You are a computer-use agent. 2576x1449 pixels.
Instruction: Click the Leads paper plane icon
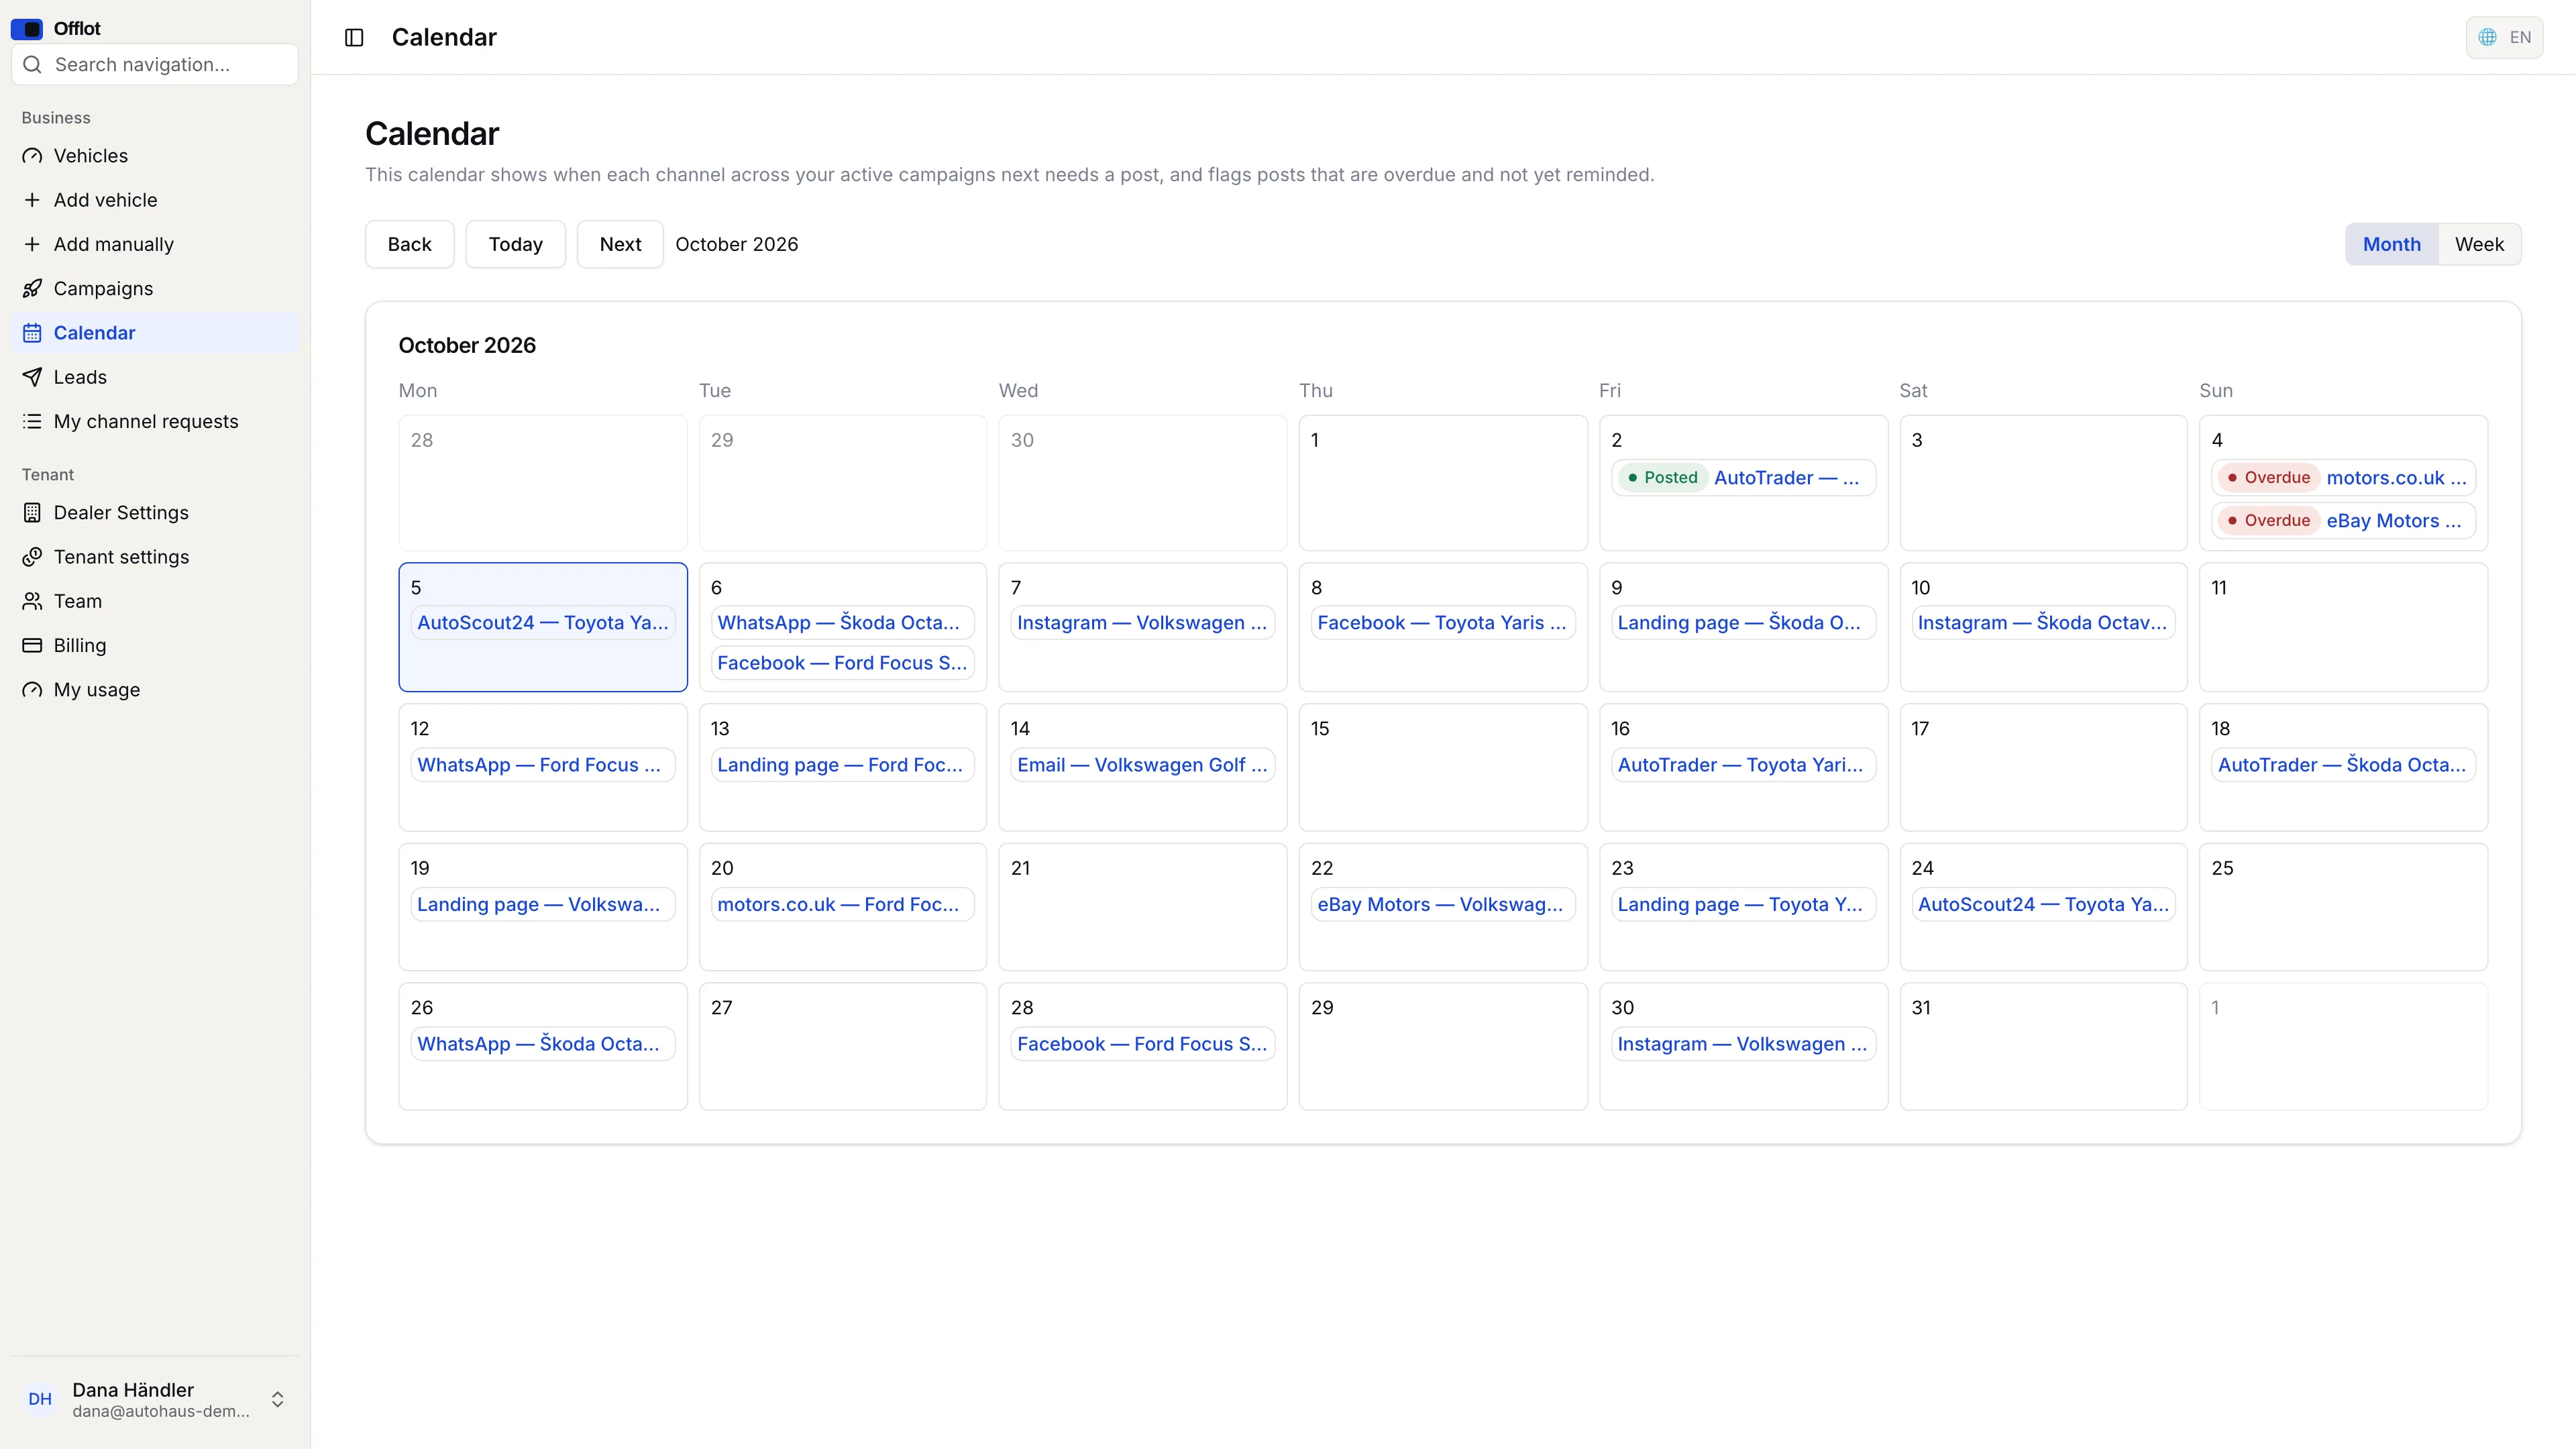click(x=32, y=377)
